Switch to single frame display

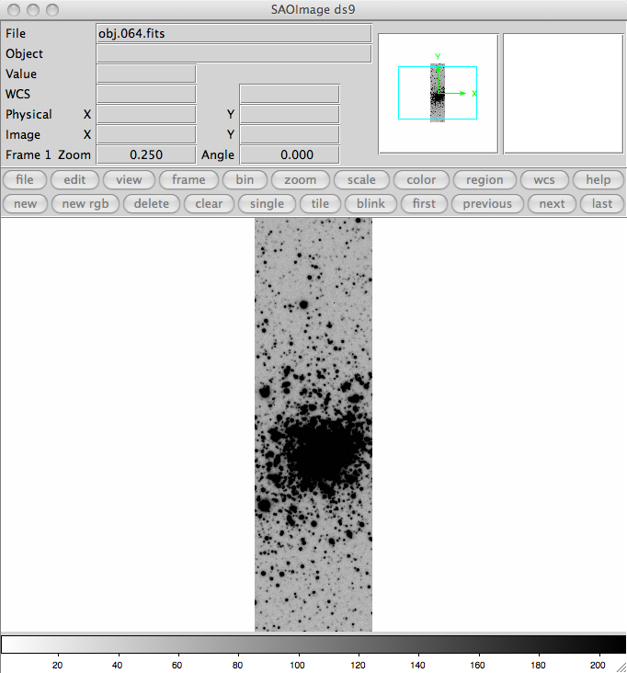(x=267, y=203)
